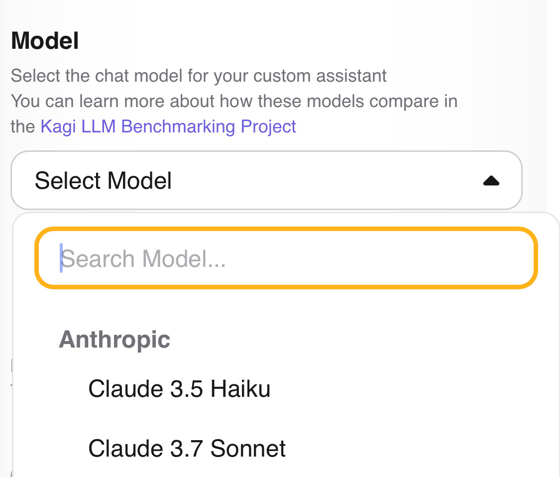Viewport: 560px width, 477px height.
Task: Click the bold Model section heading
Action: [x=45, y=41]
